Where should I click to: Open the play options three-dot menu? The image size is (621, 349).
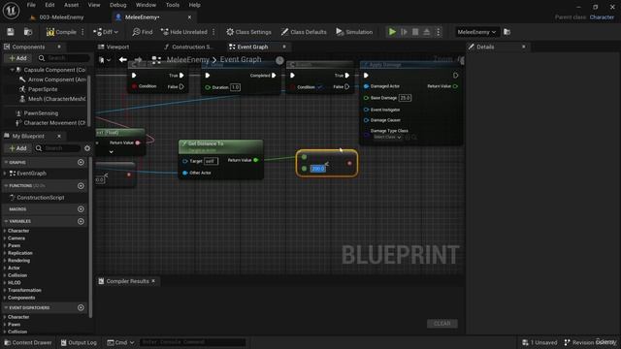coord(438,32)
